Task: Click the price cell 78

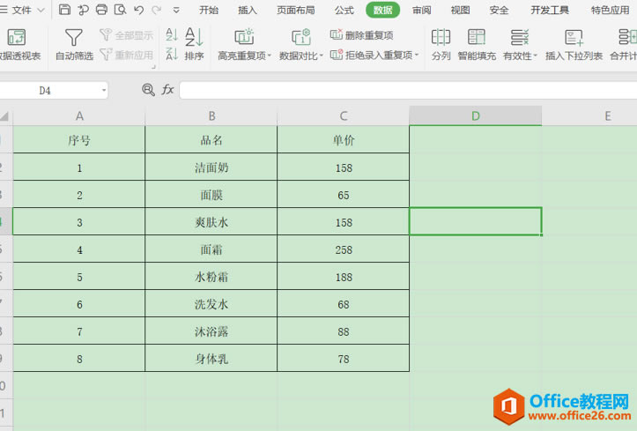Action: (344, 359)
